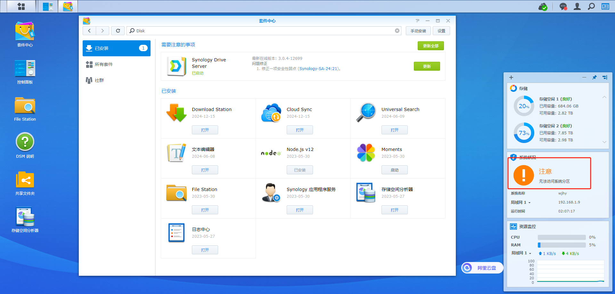
Task: Minimize the widget panel
Action: [x=584, y=77]
